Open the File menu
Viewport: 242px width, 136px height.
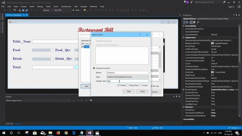pyautogui.click(x=3, y=6)
